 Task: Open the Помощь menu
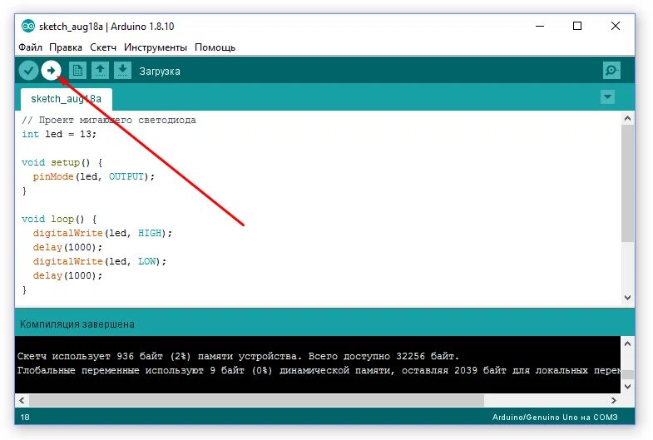click(215, 47)
